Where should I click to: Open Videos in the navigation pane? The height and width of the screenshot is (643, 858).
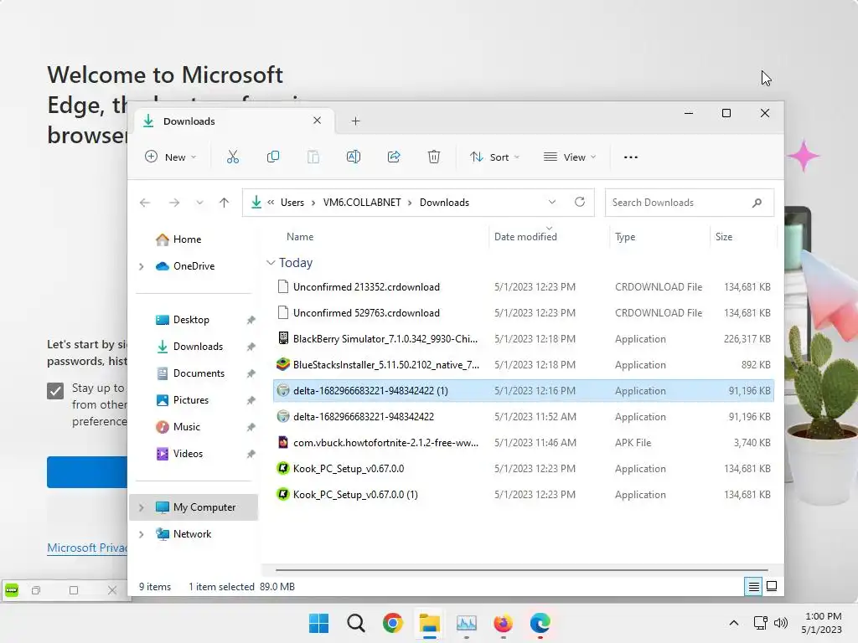188,454
